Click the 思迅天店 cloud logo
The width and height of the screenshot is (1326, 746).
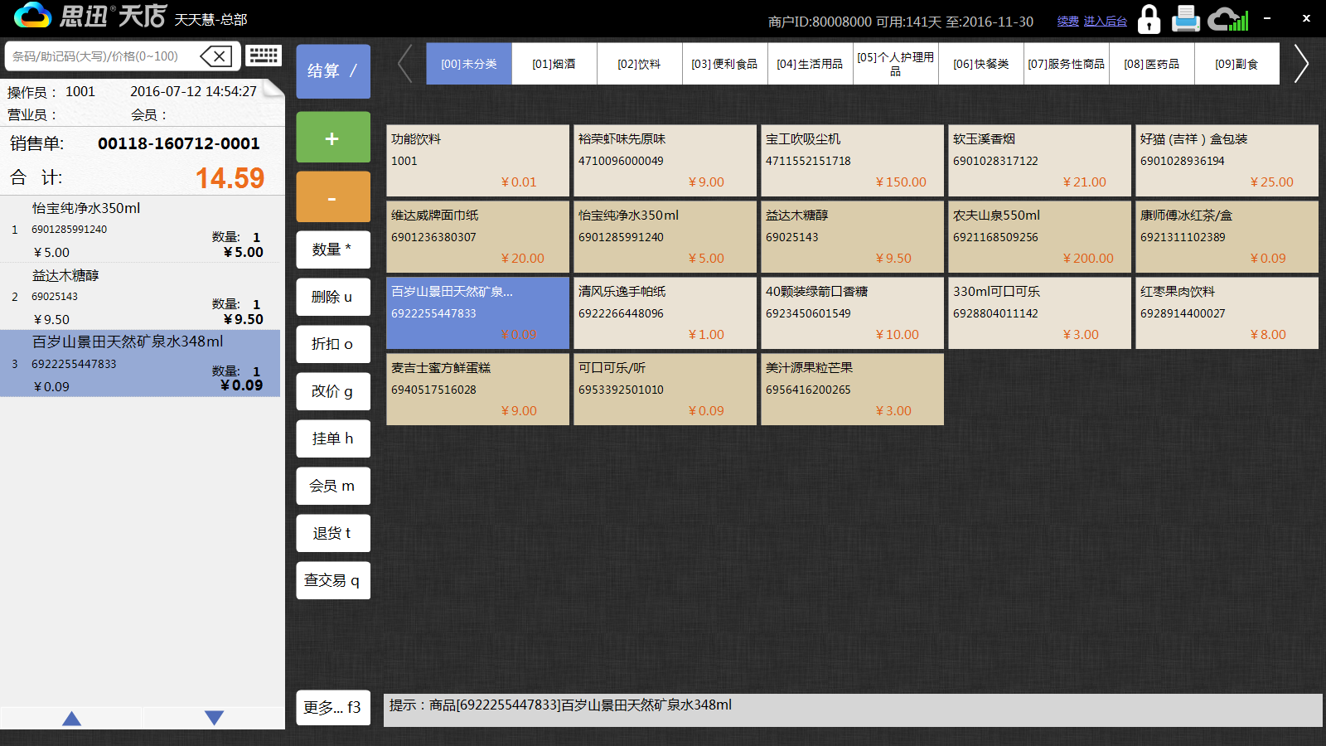coord(31,15)
